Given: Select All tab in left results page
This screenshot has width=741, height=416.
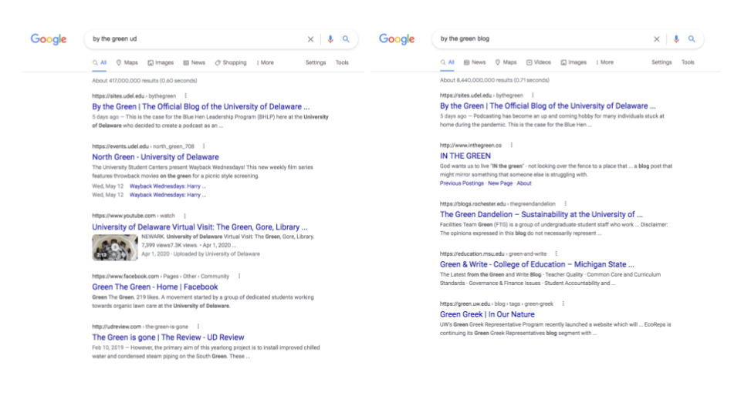Looking at the screenshot, I should 100,62.
